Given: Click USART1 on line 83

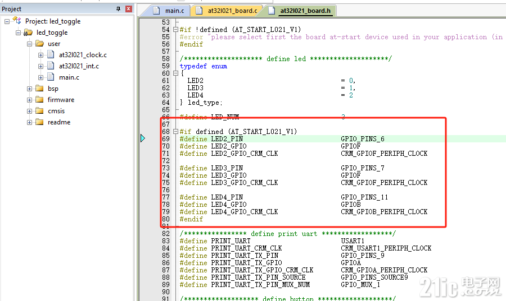Looking at the screenshot, I should pyautogui.click(x=353, y=241).
